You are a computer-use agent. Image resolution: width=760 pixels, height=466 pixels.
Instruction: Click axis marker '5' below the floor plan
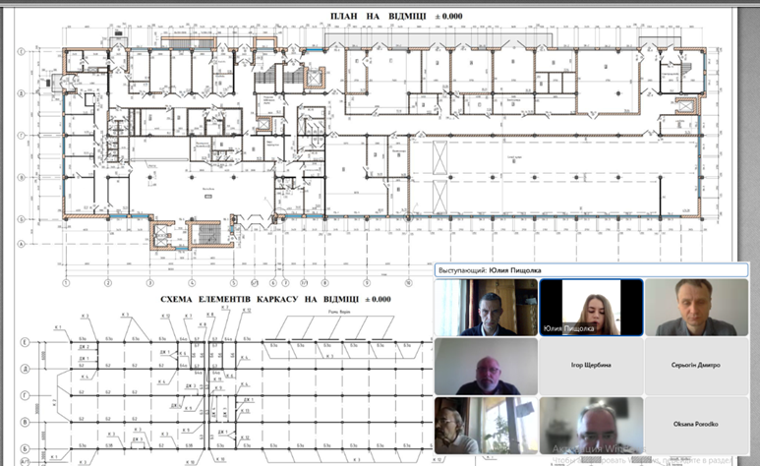(234, 283)
